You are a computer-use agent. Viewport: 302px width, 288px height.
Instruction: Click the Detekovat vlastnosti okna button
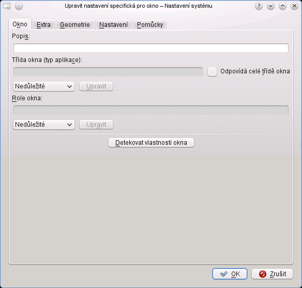click(x=151, y=143)
